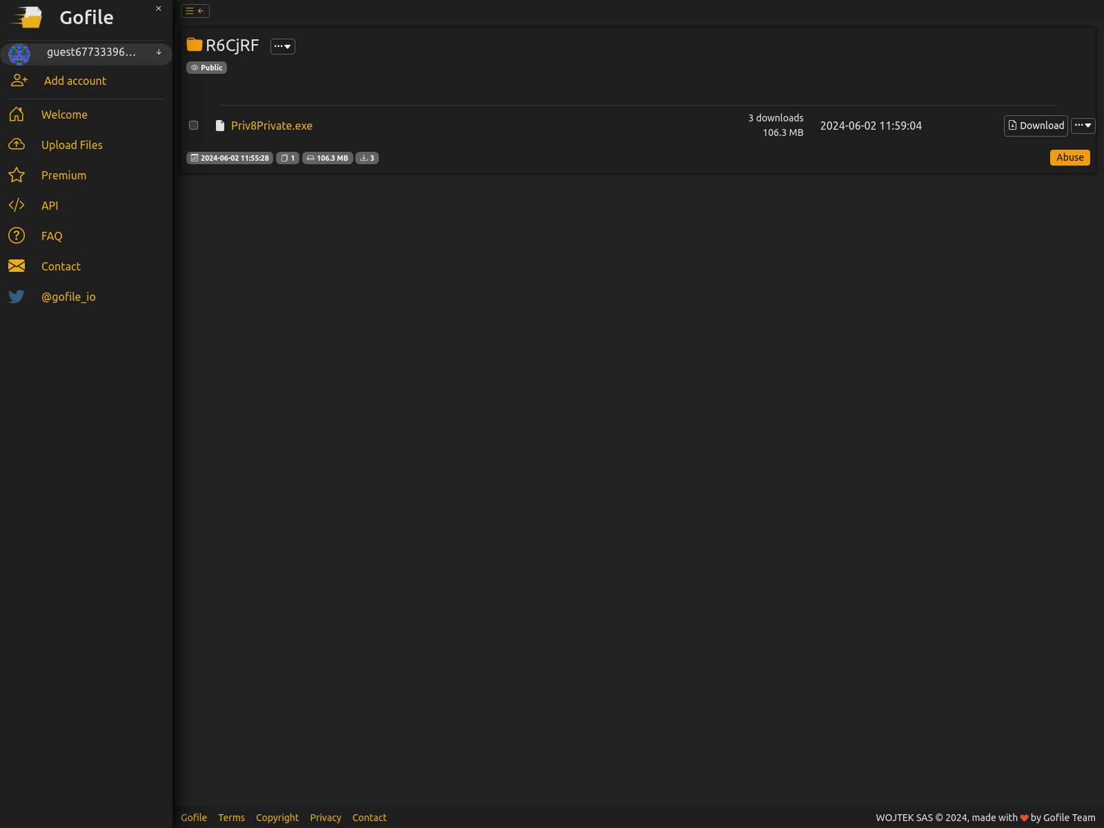Click the Contact envelope icon

click(17, 266)
